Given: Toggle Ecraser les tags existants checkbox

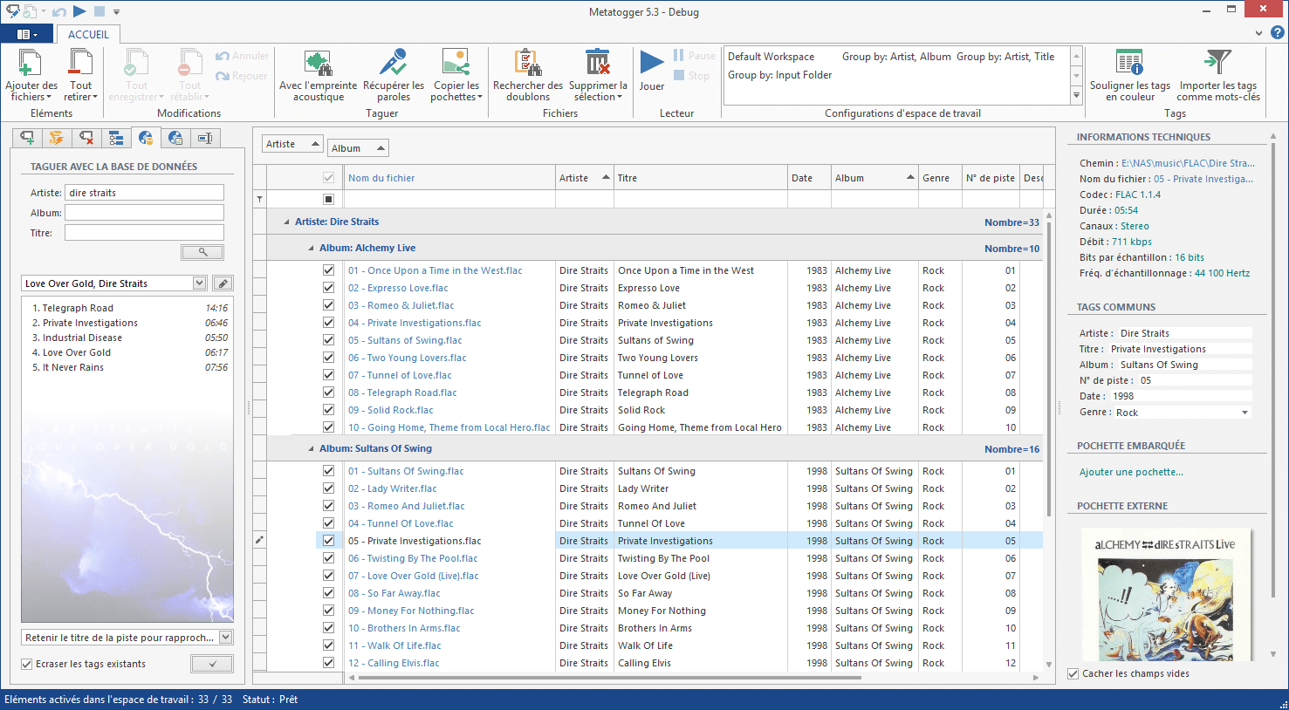Looking at the screenshot, I should 27,665.
